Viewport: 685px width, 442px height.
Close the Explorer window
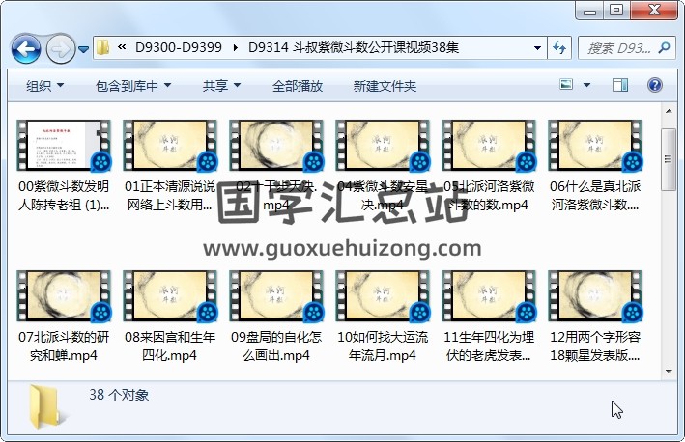pyautogui.click(x=653, y=11)
